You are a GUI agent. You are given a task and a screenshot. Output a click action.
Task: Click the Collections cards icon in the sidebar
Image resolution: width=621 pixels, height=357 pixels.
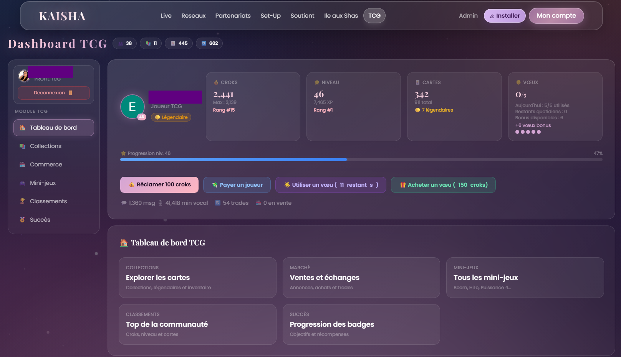(22, 146)
